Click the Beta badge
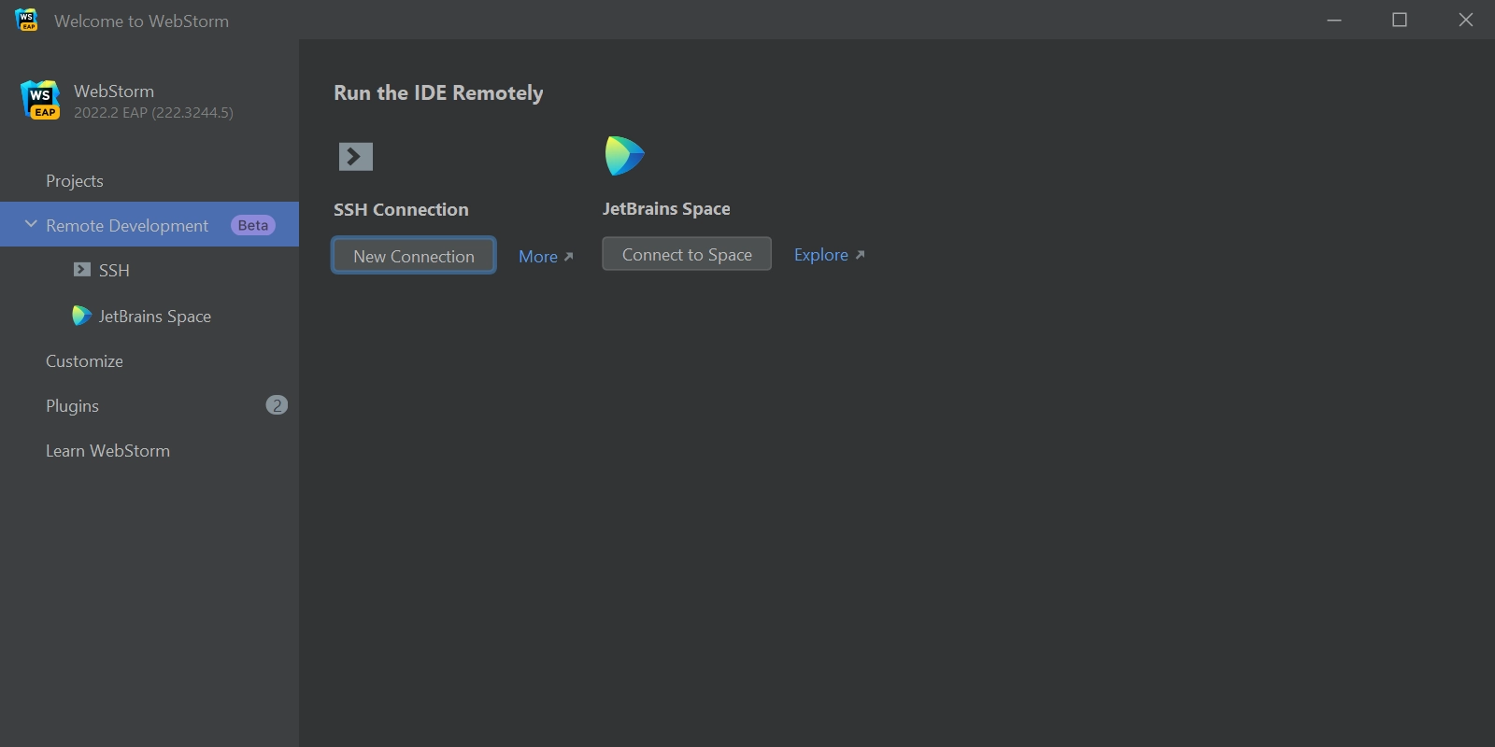 [x=253, y=225]
